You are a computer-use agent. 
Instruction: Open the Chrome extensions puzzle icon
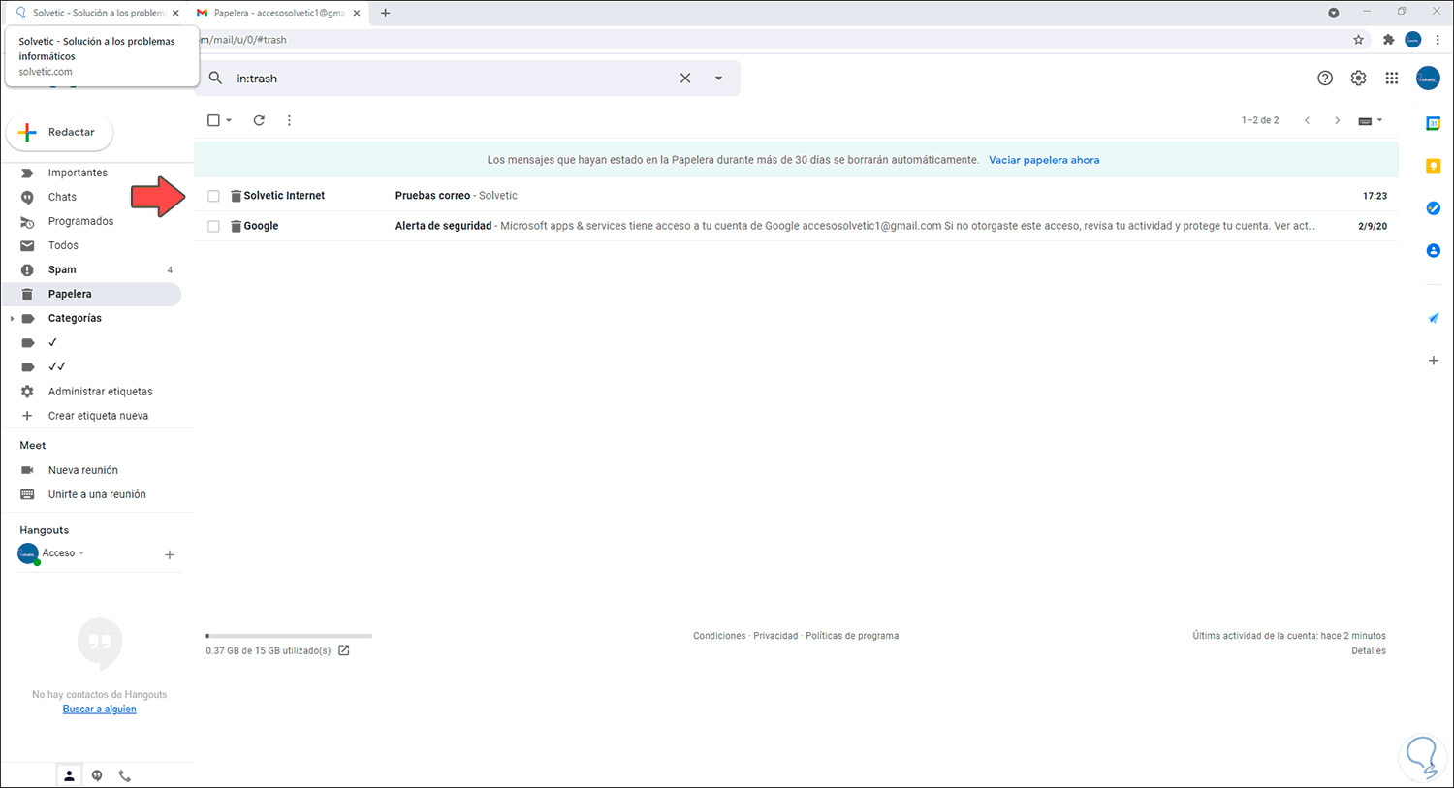pos(1388,40)
